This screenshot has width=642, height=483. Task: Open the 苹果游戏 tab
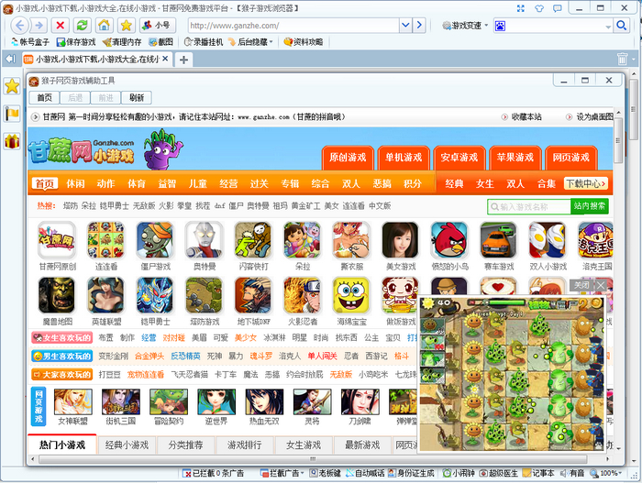tap(515, 158)
